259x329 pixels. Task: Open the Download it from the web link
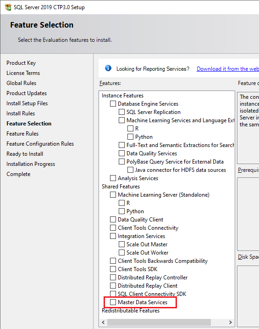click(x=228, y=69)
